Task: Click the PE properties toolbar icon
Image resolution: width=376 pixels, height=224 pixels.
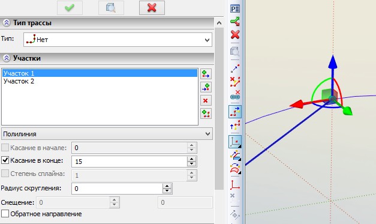Action: (235, 9)
